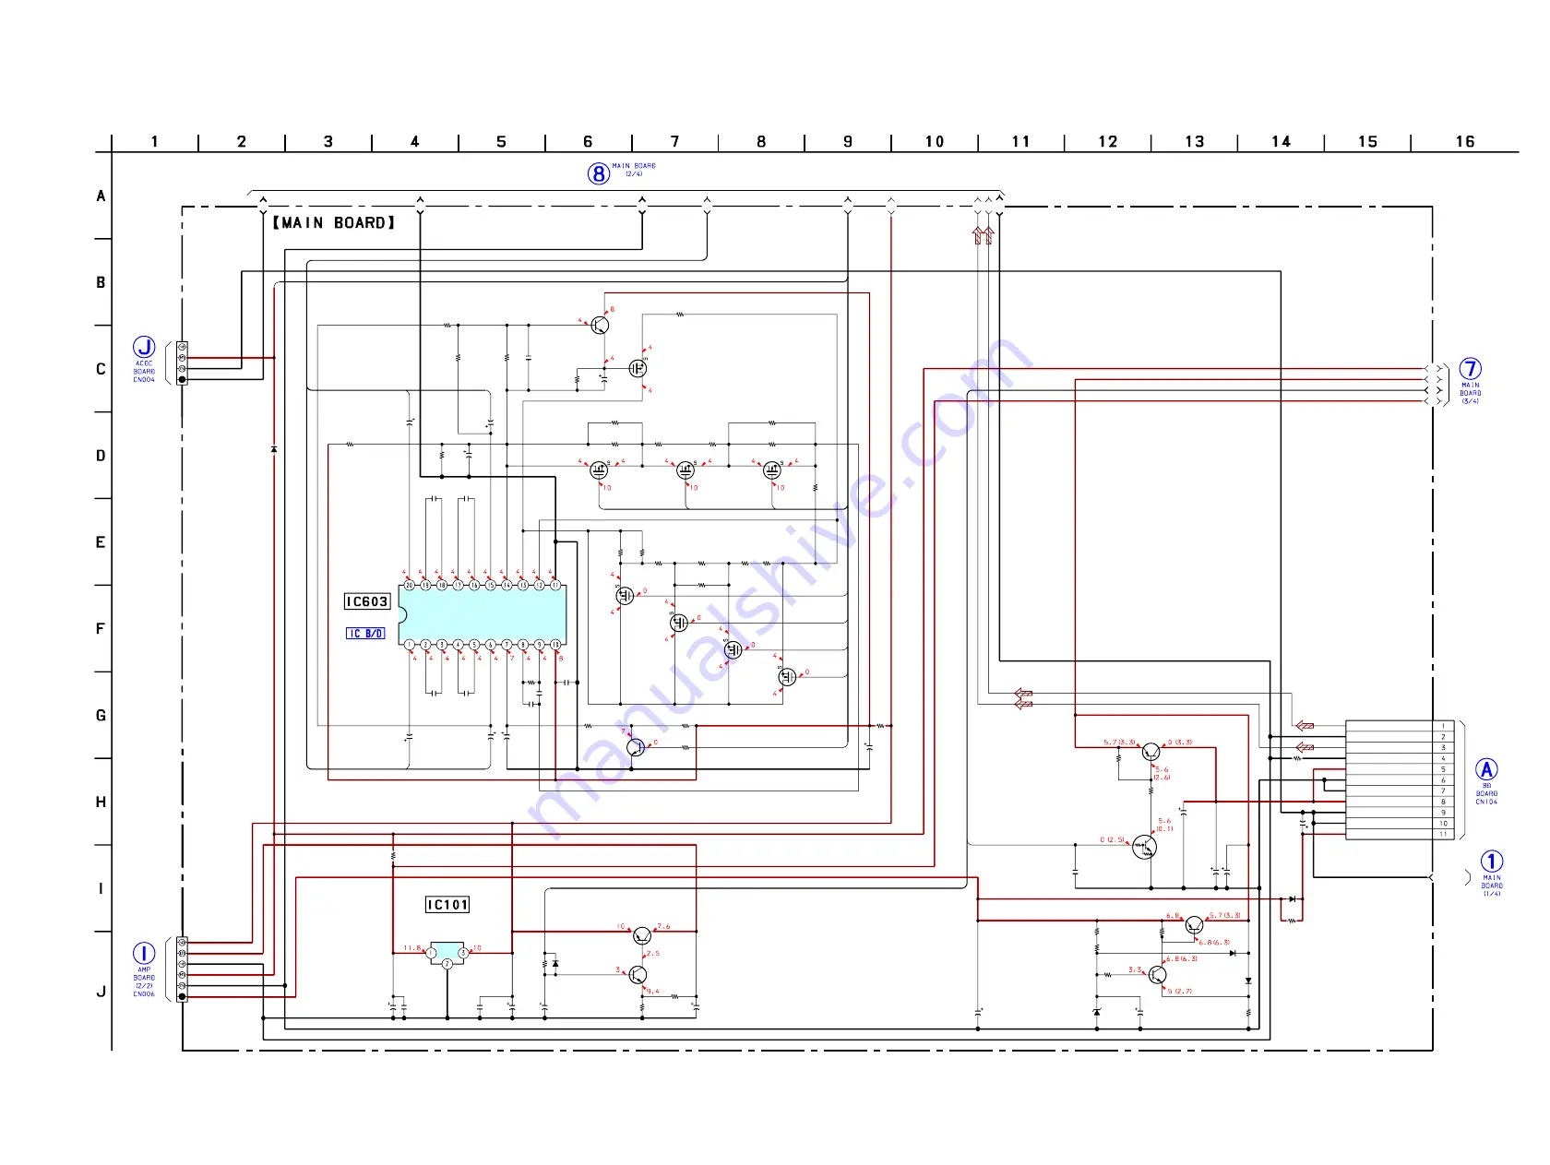The image size is (1550, 1165).
Task: Click the IC B/D blue label box
Action: (x=365, y=634)
